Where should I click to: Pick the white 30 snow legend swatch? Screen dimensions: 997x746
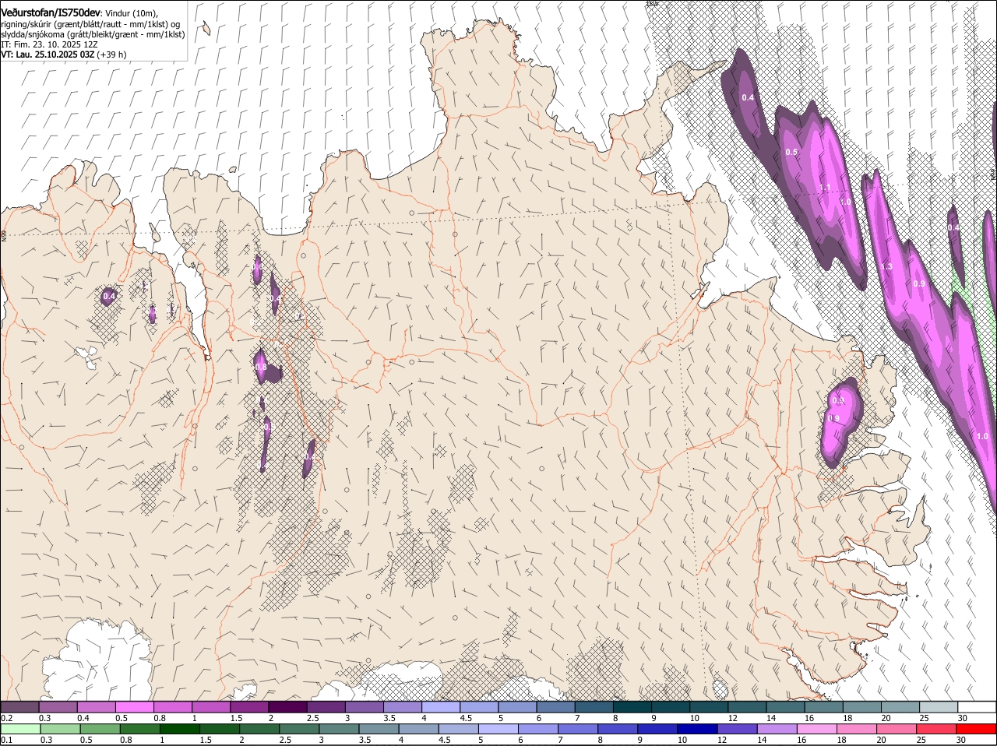[977, 706]
